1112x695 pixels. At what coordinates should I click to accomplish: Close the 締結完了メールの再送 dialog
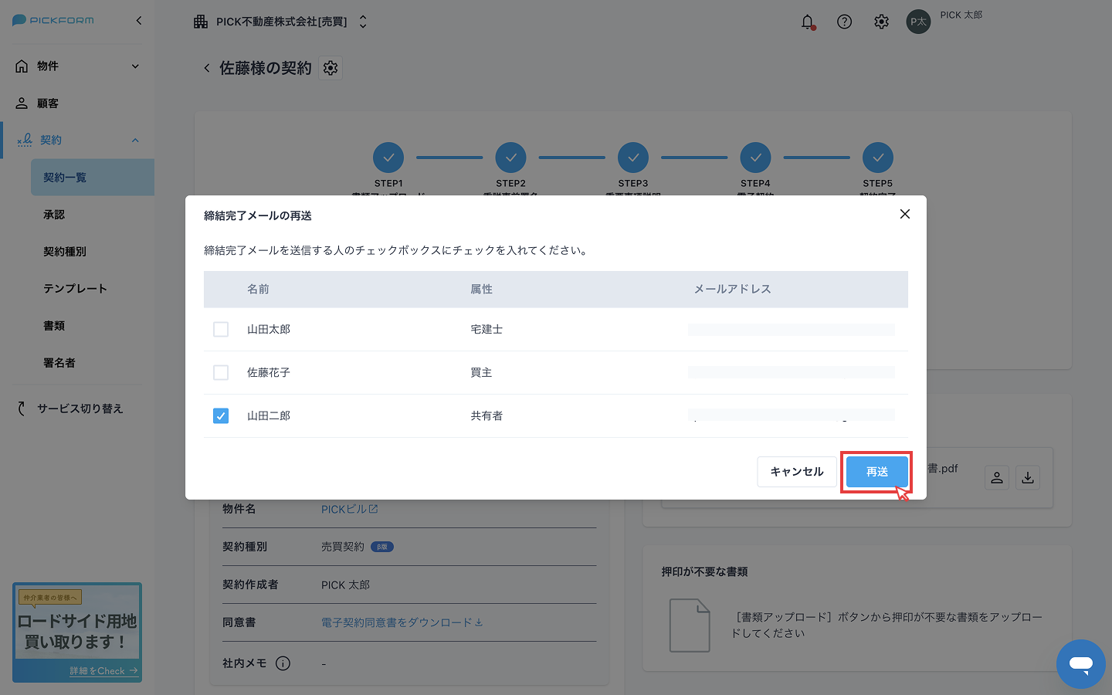[904, 214]
